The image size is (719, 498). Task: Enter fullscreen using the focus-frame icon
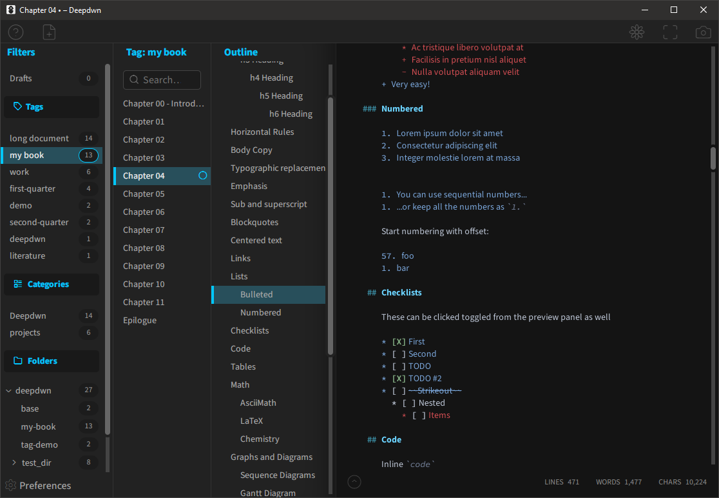pos(670,32)
